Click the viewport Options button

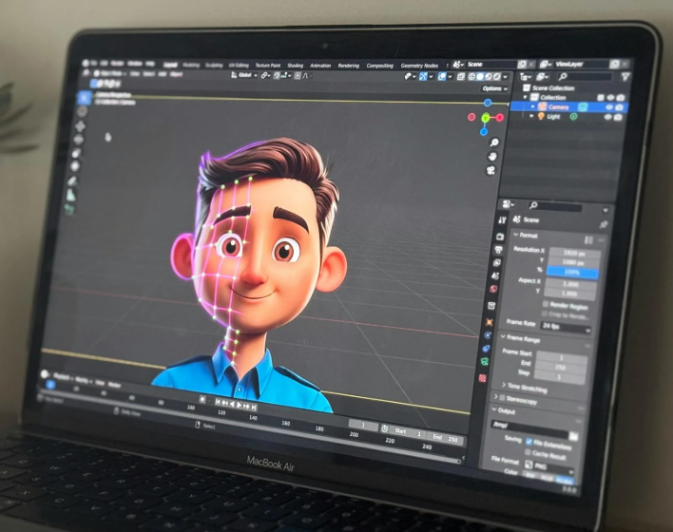[x=493, y=87]
